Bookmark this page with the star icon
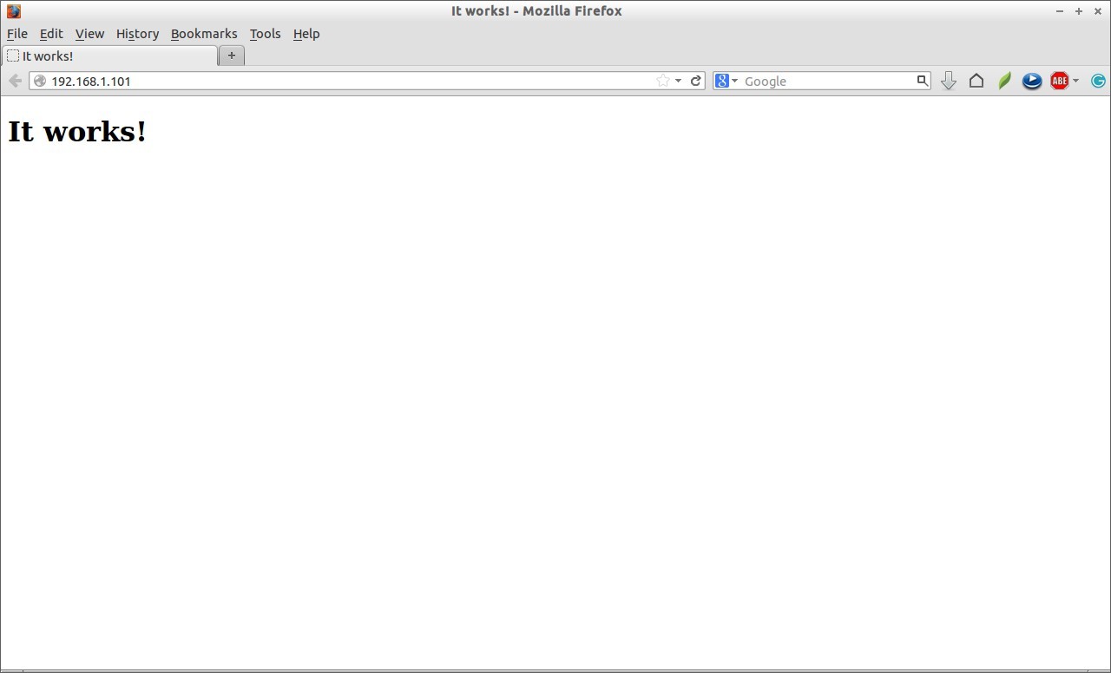1111x673 pixels. pos(663,81)
